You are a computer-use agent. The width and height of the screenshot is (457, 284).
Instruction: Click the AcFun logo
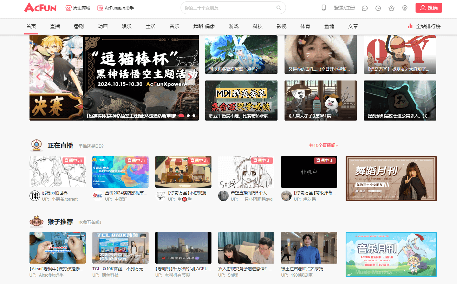[40, 8]
